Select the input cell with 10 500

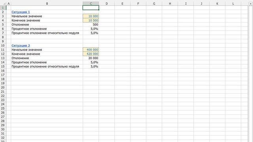point(91,20)
